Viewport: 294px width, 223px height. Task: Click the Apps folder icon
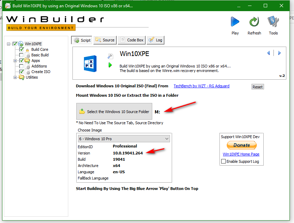point(28,61)
